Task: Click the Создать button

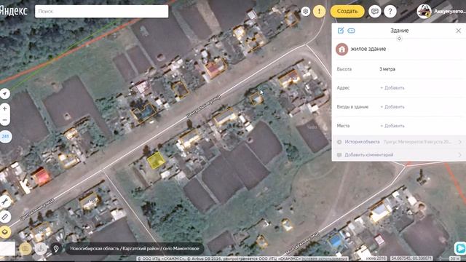Action: click(x=347, y=12)
